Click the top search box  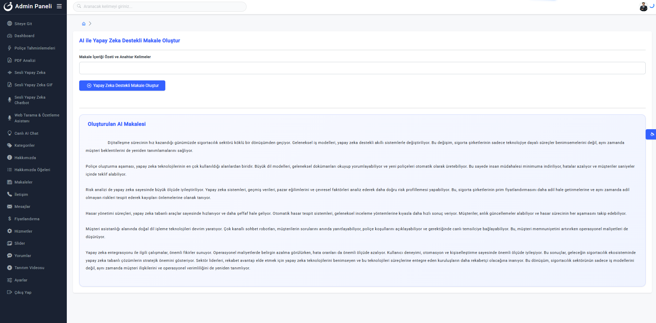pyautogui.click(x=160, y=7)
